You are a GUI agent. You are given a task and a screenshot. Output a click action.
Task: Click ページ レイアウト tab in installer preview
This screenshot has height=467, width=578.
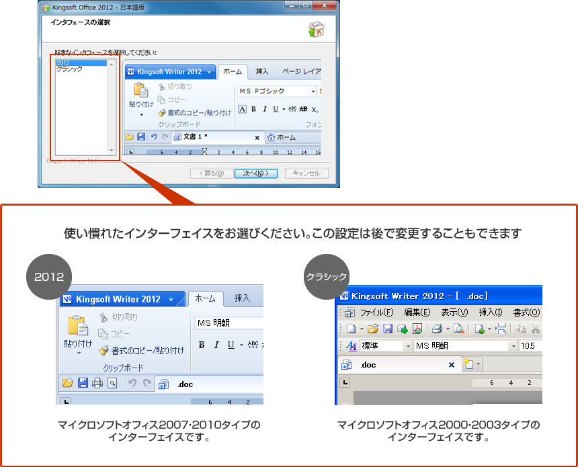tap(302, 71)
